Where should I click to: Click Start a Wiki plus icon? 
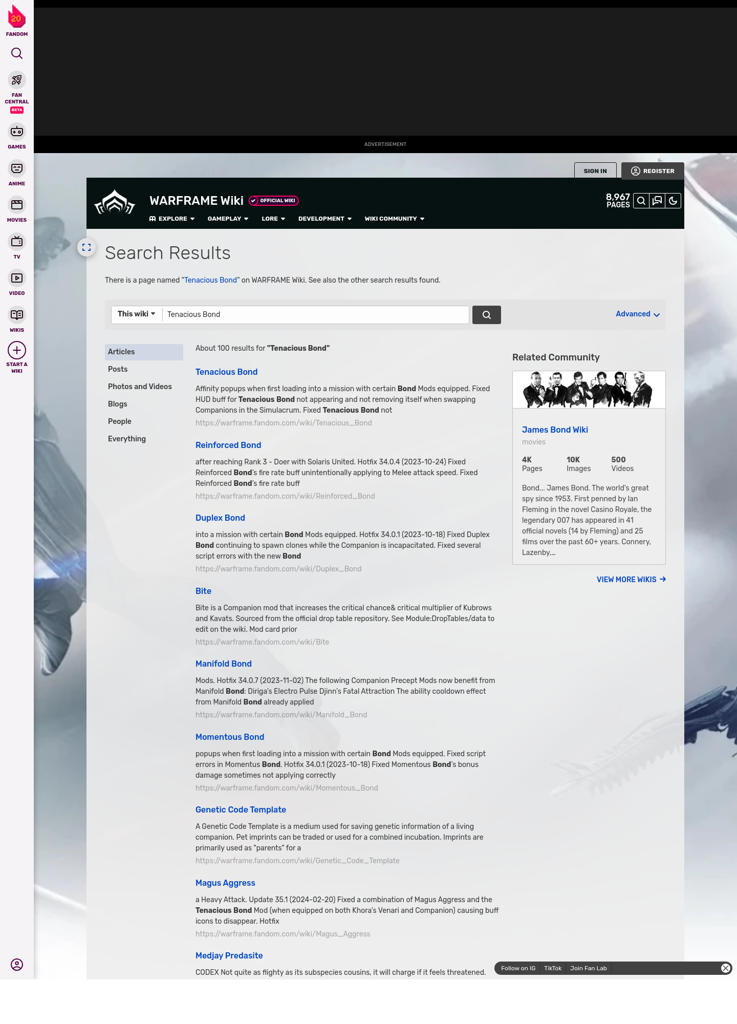pyautogui.click(x=17, y=350)
